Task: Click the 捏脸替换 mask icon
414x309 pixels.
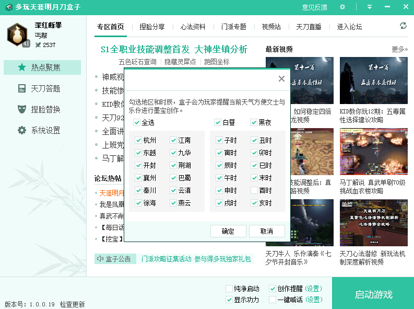Action: click(x=22, y=109)
